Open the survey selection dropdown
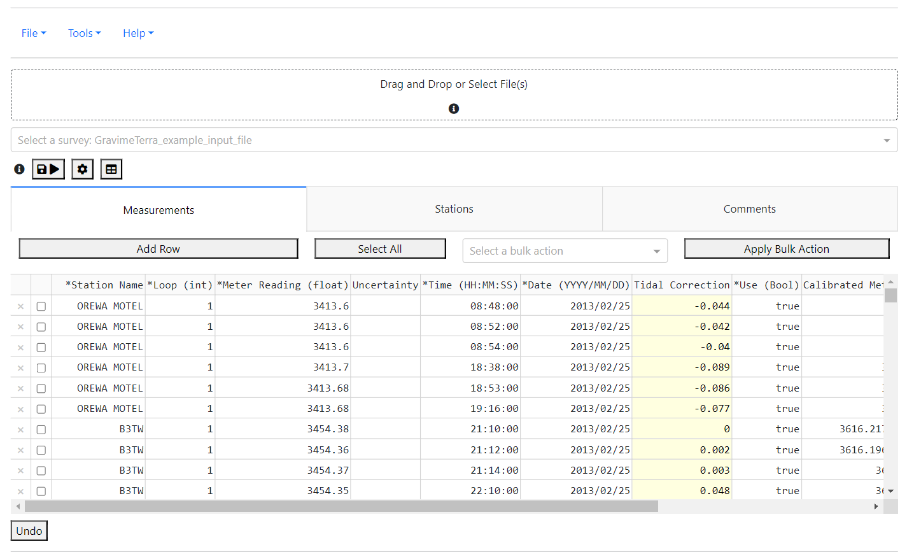Image resolution: width=914 pixels, height=552 pixels. click(x=454, y=140)
